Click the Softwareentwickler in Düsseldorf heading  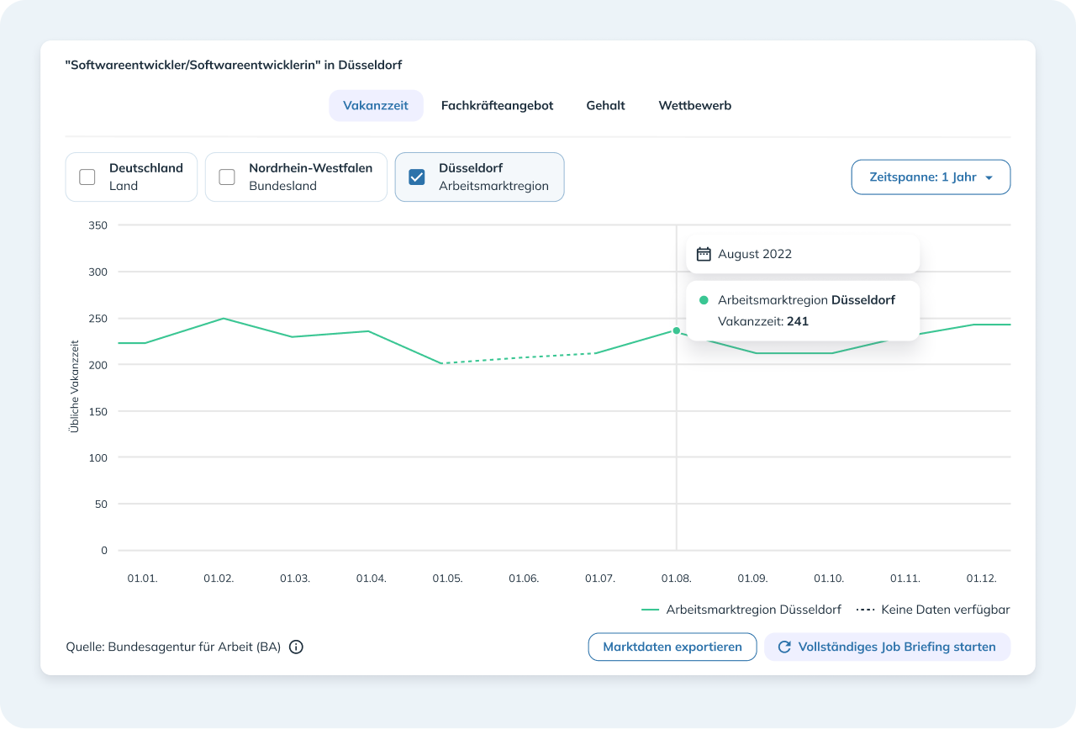point(233,65)
